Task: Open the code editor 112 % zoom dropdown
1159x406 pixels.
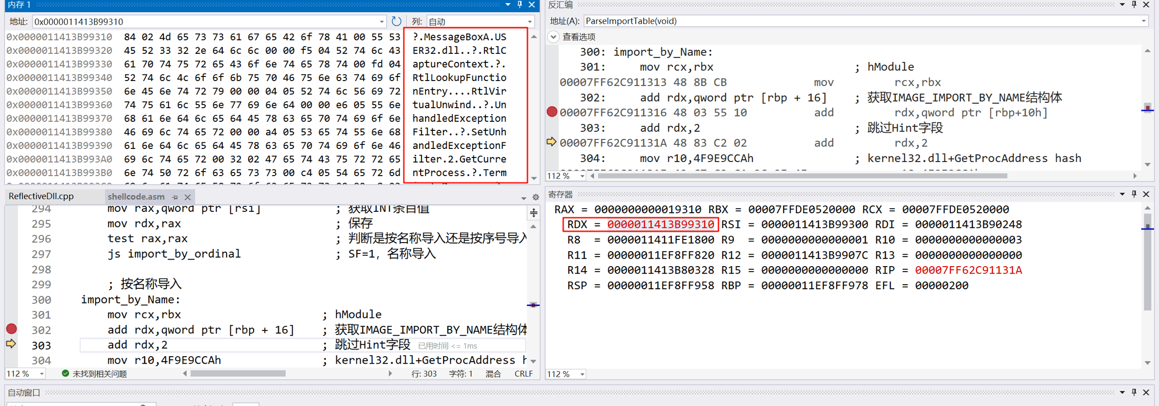Action: pyautogui.click(x=42, y=374)
